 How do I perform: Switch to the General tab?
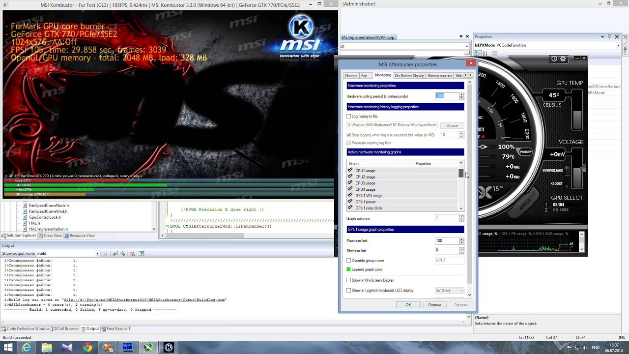coord(351,76)
